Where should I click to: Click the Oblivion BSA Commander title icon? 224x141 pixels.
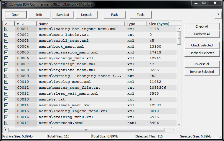pyautogui.click(x=5, y=3)
